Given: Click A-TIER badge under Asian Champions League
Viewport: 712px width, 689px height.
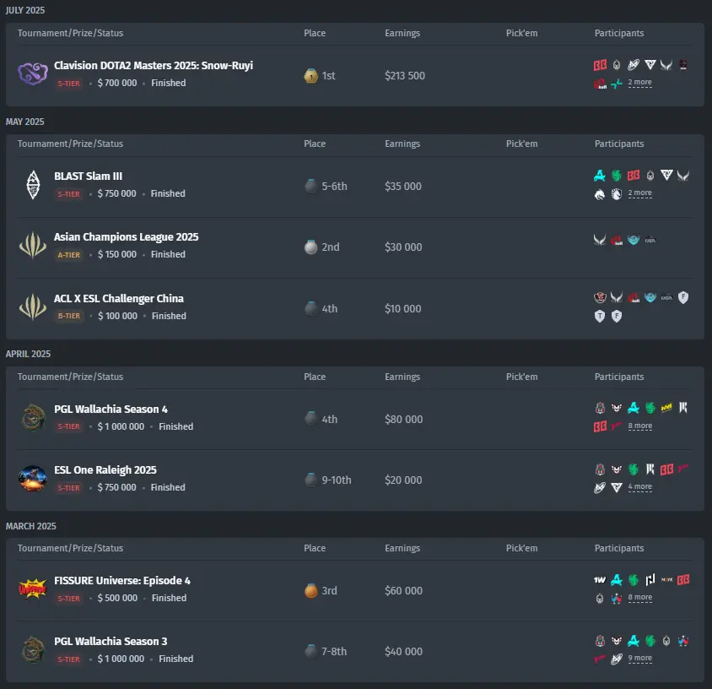Looking at the screenshot, I should pos(69,255).
